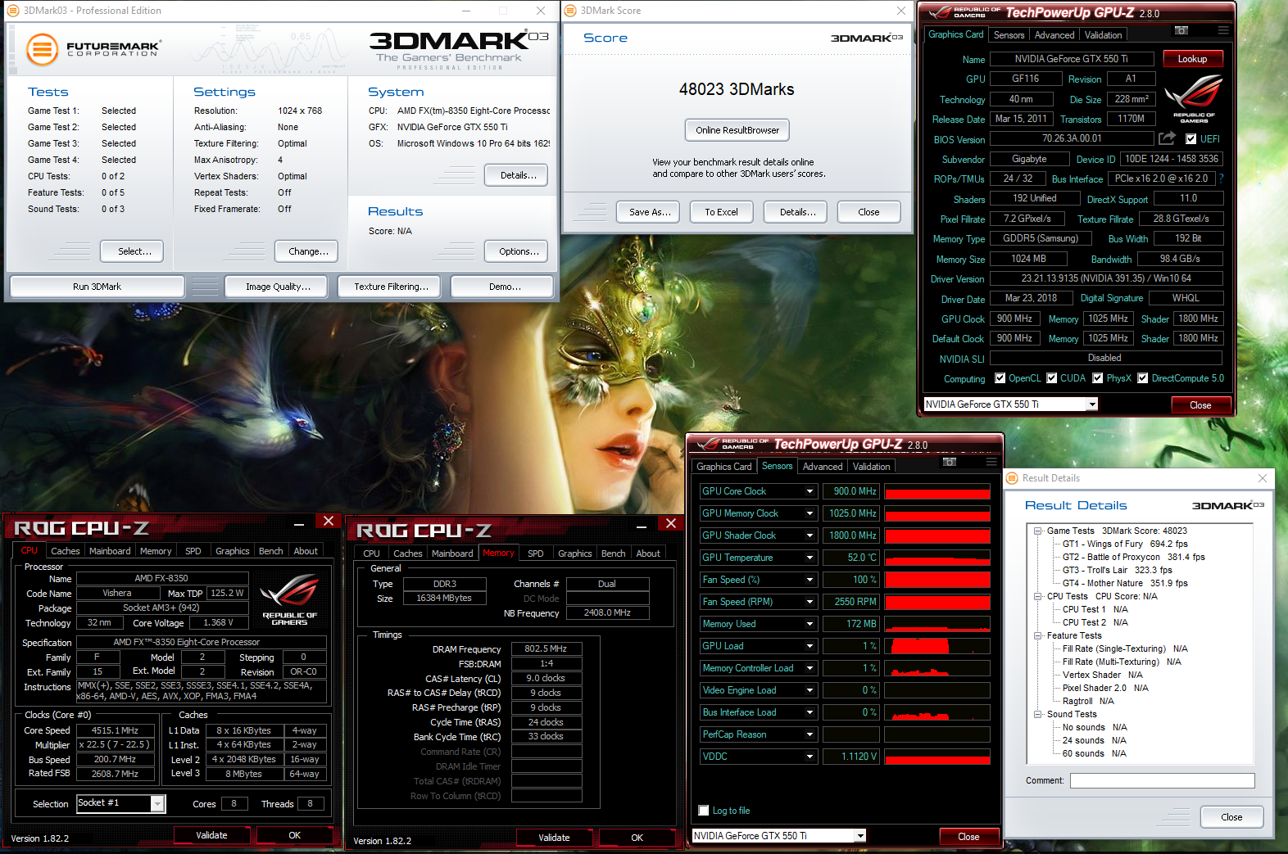Click the '48023 3DMarks' score text
The height and width of the screenshot is (854, 1288).
click(737, 89)
